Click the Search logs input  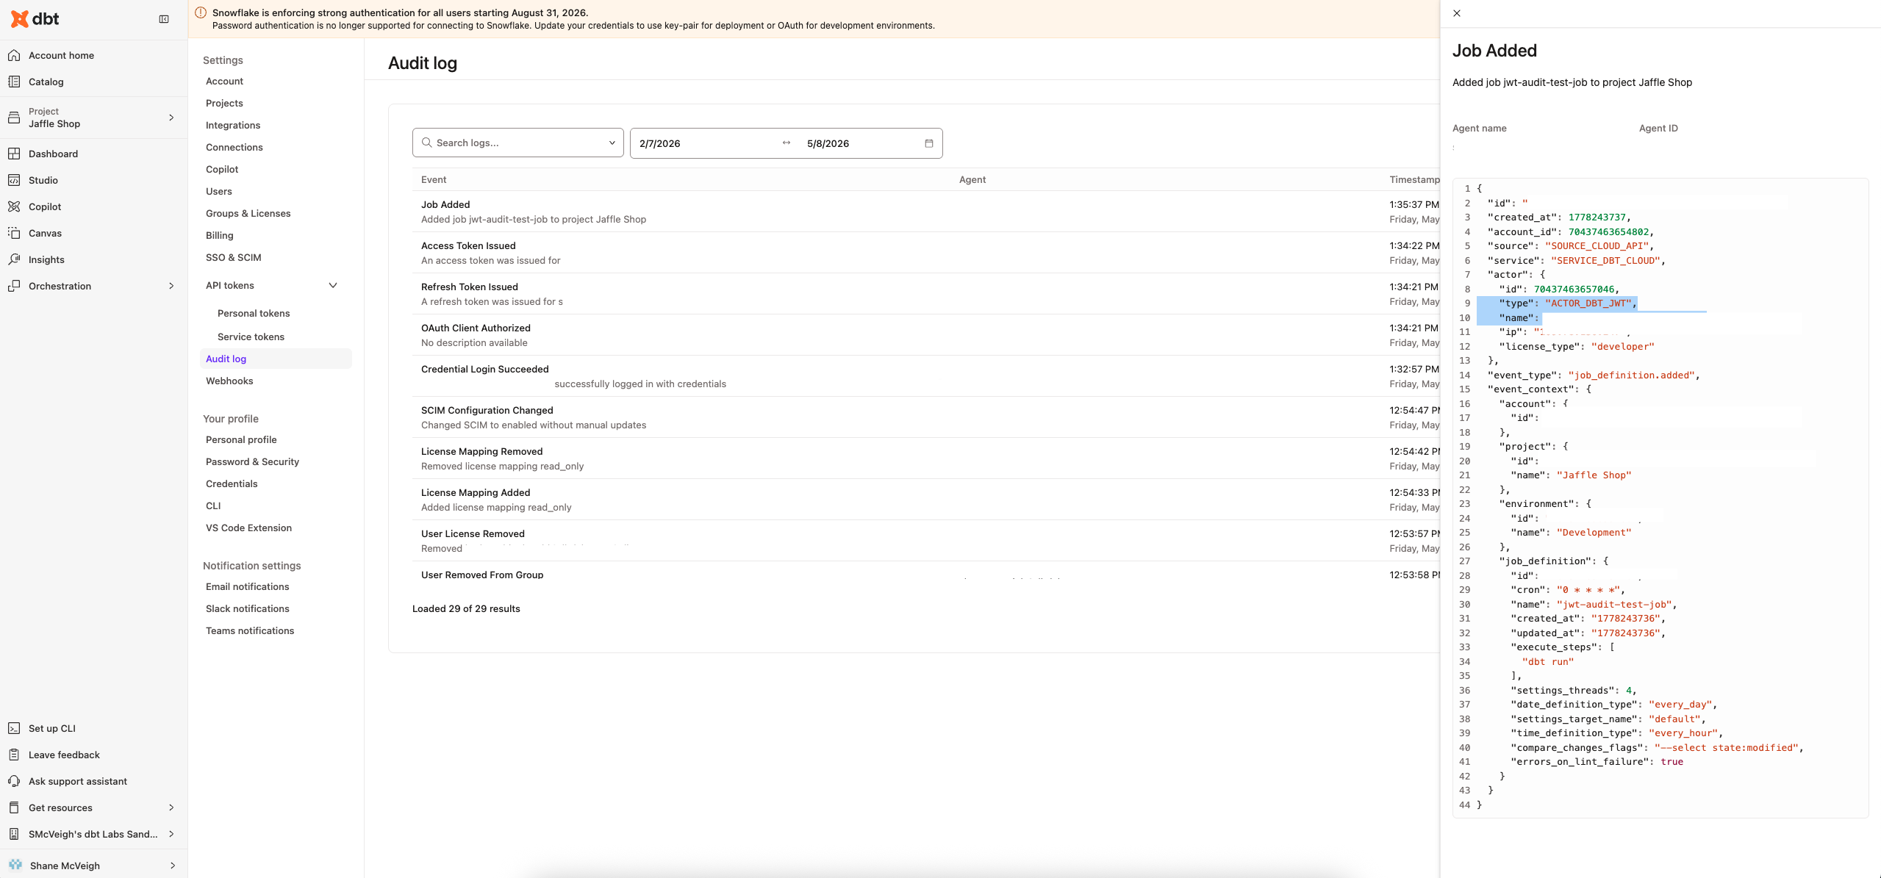point(518,143)
